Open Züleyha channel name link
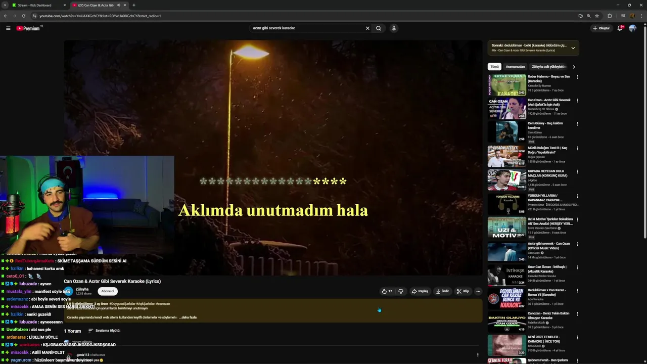The height and width of the screenshot is (364, 647). [82, 289]
